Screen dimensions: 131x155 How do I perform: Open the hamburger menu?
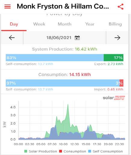[x=8, y=7]
